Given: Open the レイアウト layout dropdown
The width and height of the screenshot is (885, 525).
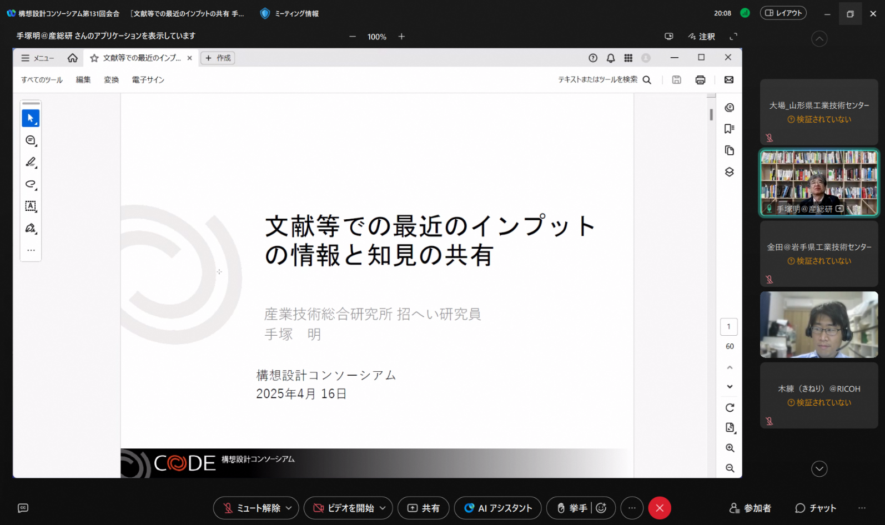Looking at the screenshot, I should pos(783,13).
